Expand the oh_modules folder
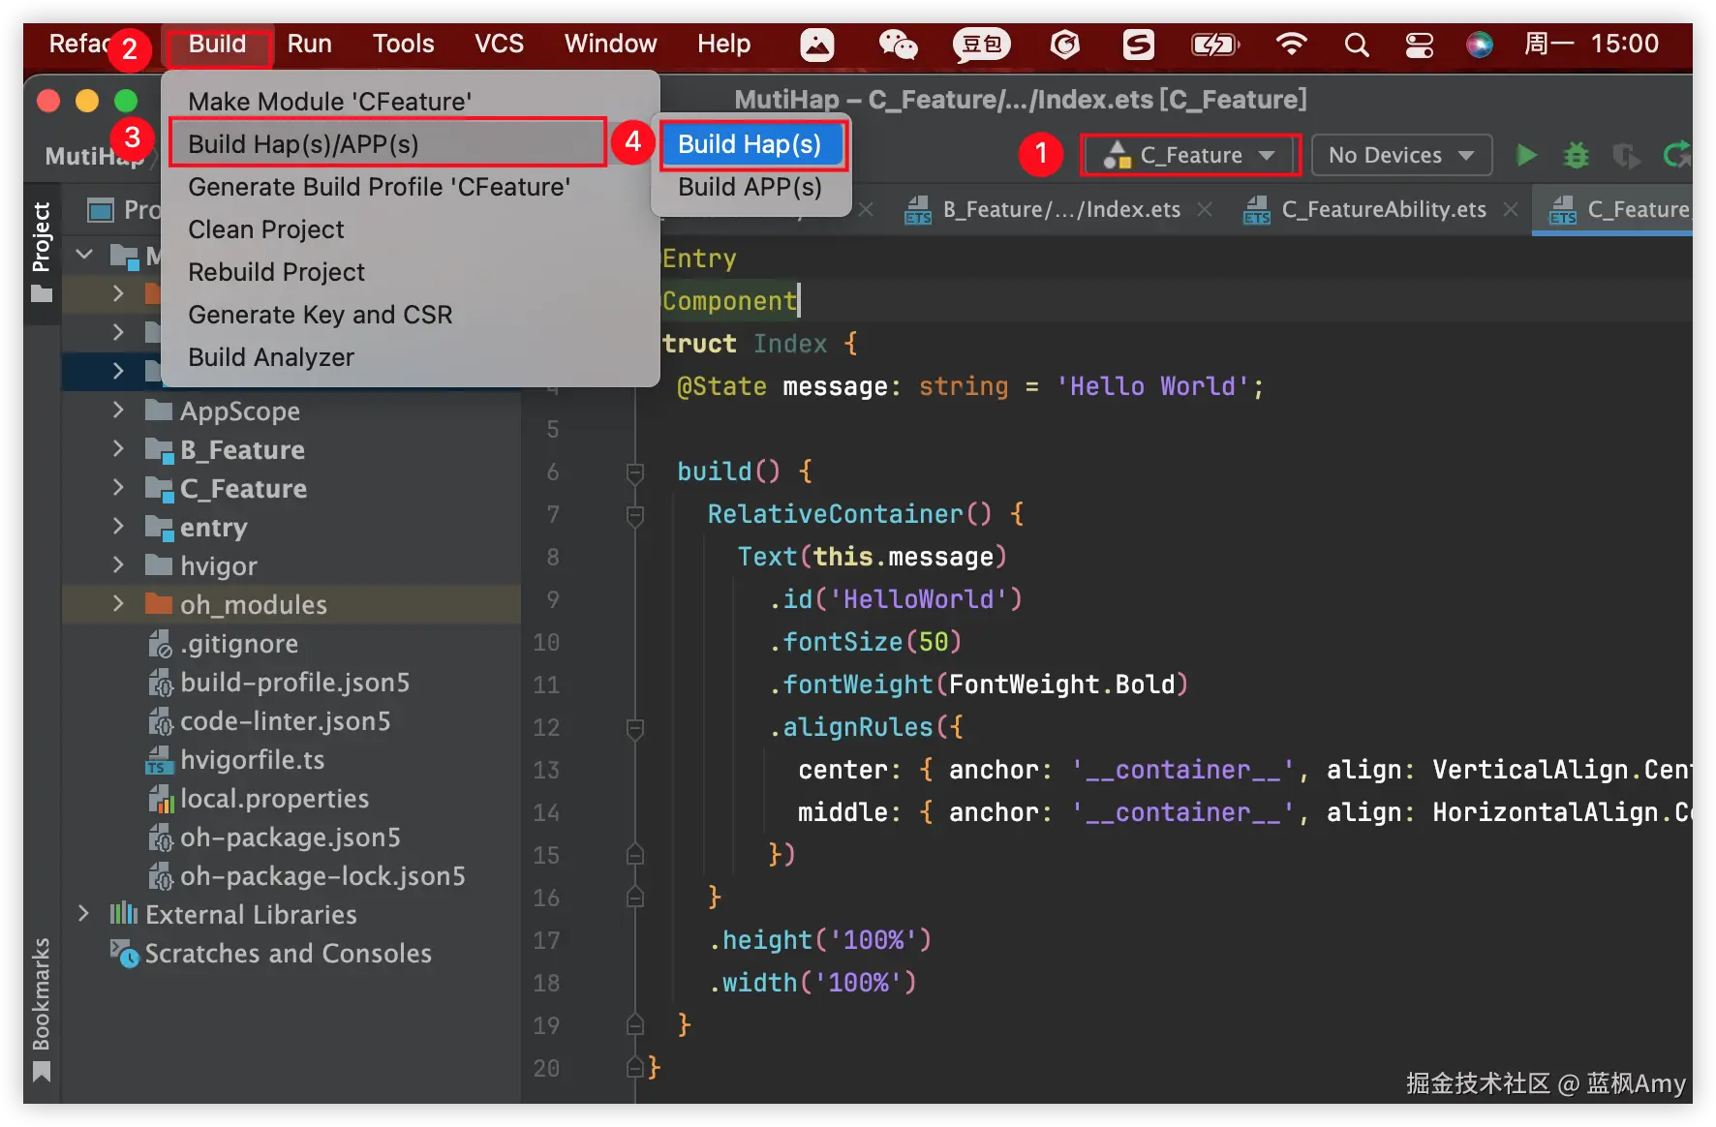The image size is (1716, 1127). point(118,604)
